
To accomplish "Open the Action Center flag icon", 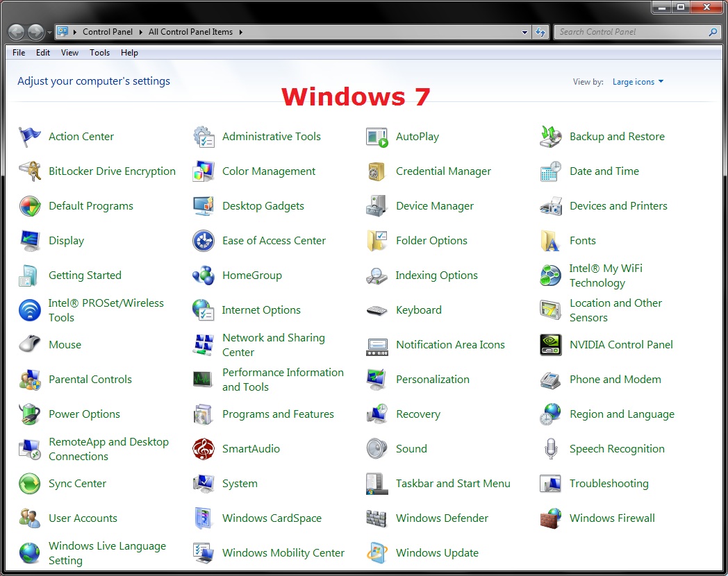I will click(30, 137).
